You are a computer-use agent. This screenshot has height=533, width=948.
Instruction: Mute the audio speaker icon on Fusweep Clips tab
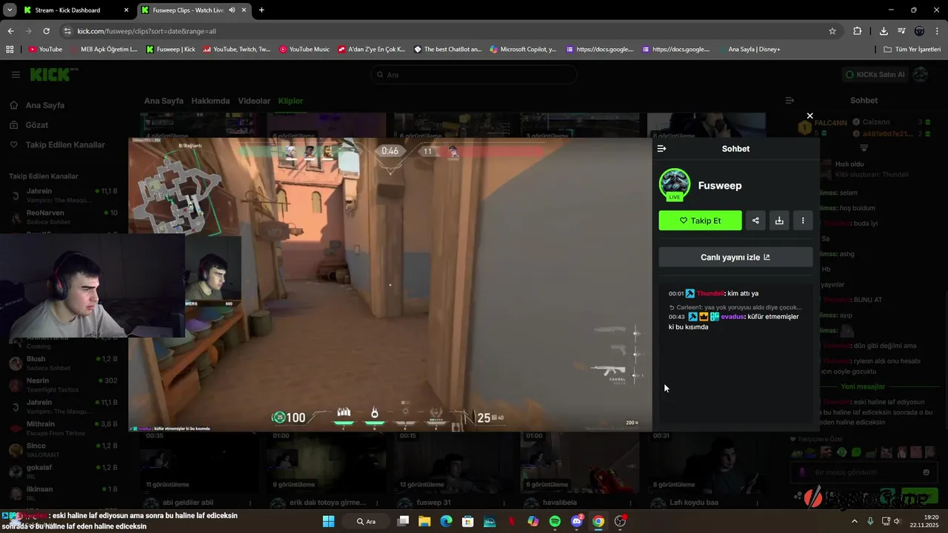(x=232, y=10)
